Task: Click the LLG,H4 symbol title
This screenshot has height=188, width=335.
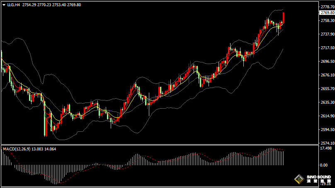Action: pyautogui.click(x=13, y=5)
